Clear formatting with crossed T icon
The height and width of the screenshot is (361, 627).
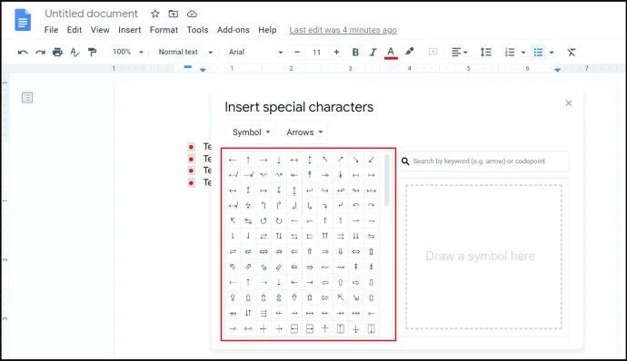point(572,53)
